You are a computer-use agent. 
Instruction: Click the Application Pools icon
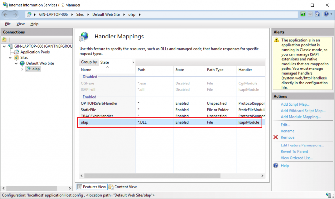pyautogui.click(x=16, y=52)
